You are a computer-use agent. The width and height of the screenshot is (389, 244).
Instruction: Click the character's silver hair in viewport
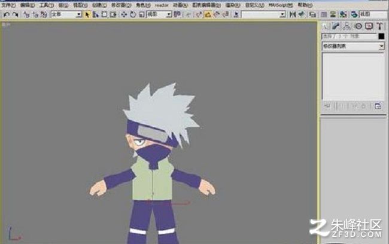tap(163, 109)
